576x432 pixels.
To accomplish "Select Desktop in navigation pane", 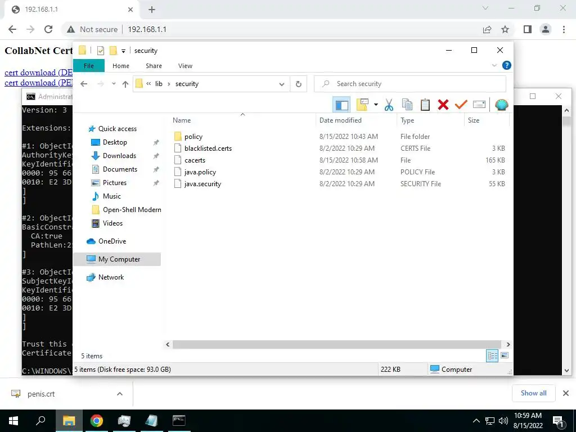I will click(115, 142).
